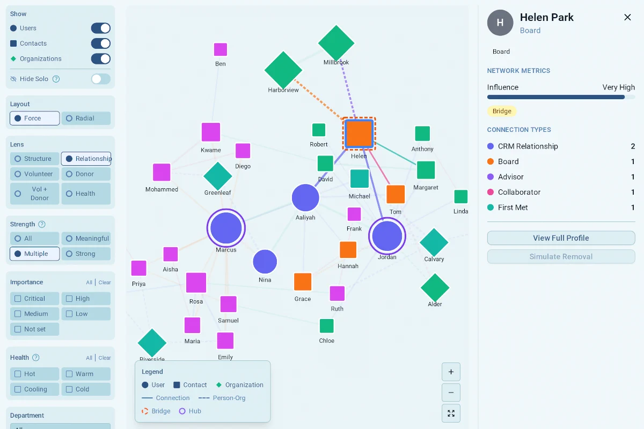Switch to the Health lens
The width and height of the screenshot is (644, 429).
[x=86, y=194]
